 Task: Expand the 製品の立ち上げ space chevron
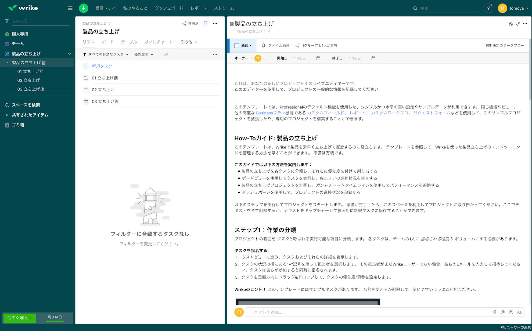69,54
